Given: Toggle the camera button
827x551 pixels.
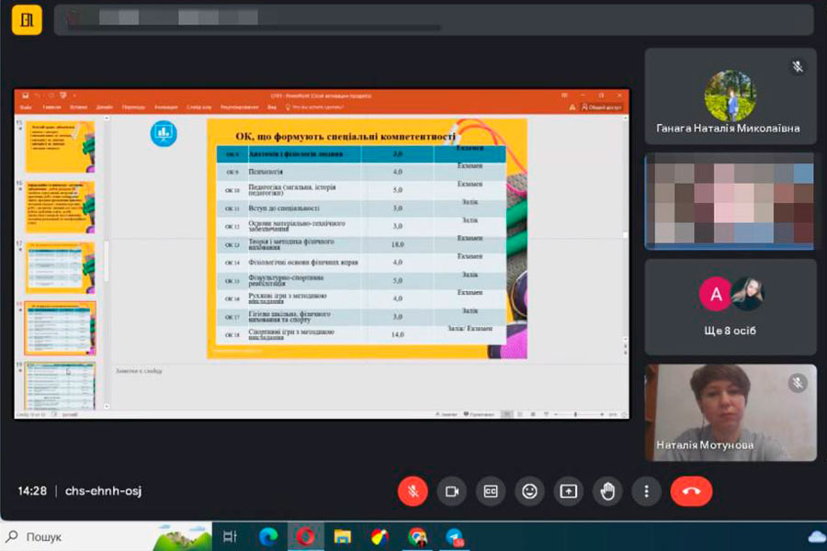Looking at the screenshot, I should (x=451, y=491).
